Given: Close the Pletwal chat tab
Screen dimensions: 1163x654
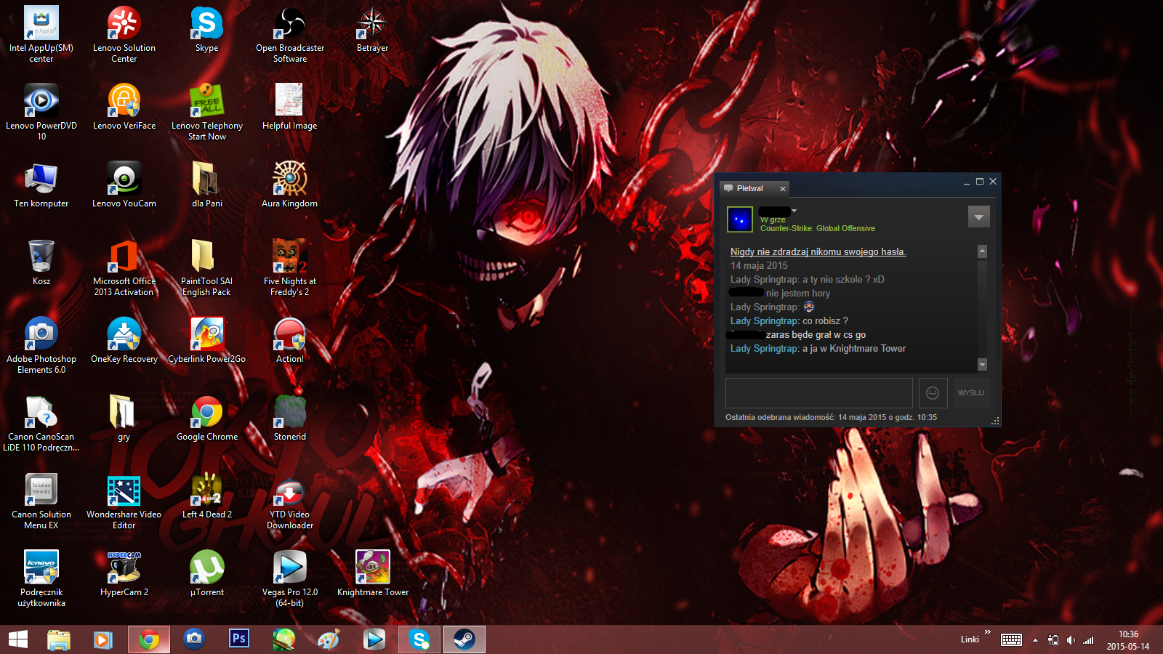Looking at the screenshot, I should [783, 189].
